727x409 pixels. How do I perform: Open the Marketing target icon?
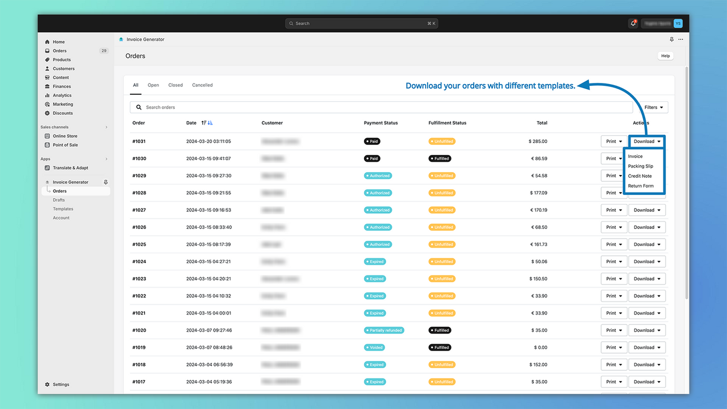pos(48,105)
